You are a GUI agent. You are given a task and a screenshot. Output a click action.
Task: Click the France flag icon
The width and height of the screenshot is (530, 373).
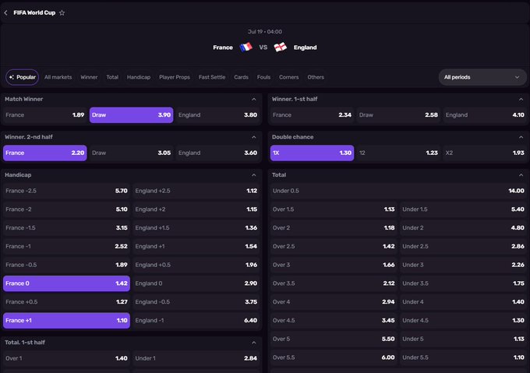coord(246,47)
